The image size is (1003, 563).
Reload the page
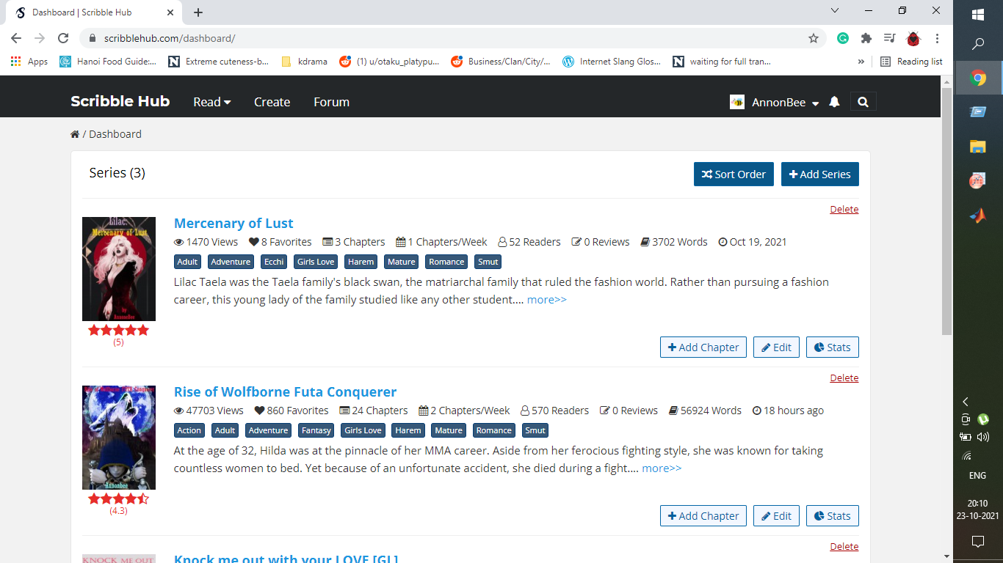[x=63, y=38]
